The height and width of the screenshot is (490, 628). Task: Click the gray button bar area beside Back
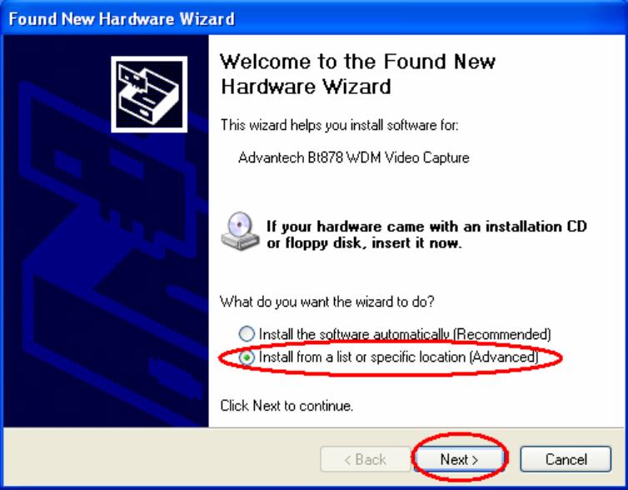click(160, 459)
